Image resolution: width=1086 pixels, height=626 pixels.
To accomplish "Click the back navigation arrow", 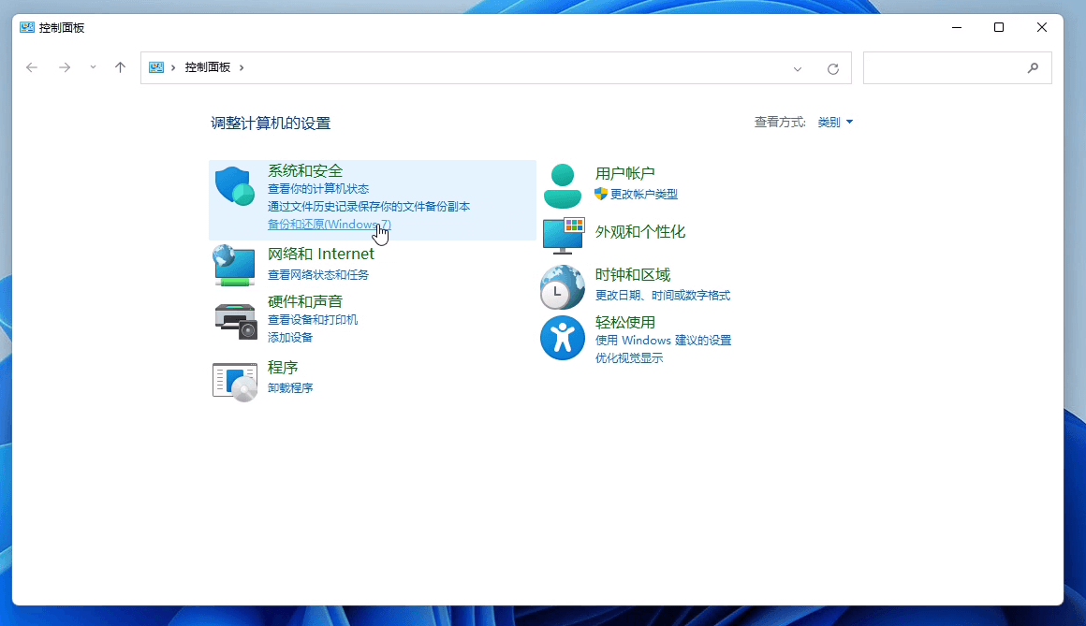I will pos(32,67).
